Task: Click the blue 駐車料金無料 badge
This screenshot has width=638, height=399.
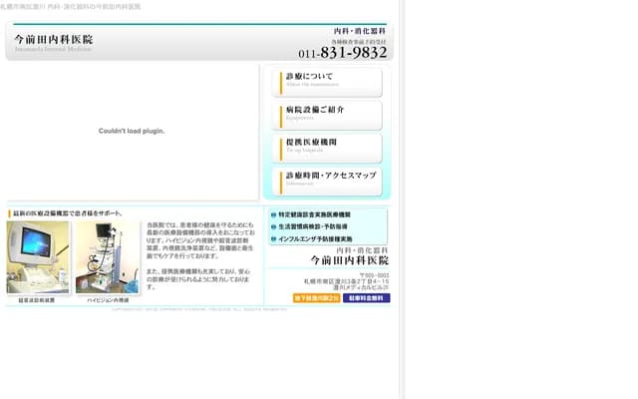Action: (366, 297)
